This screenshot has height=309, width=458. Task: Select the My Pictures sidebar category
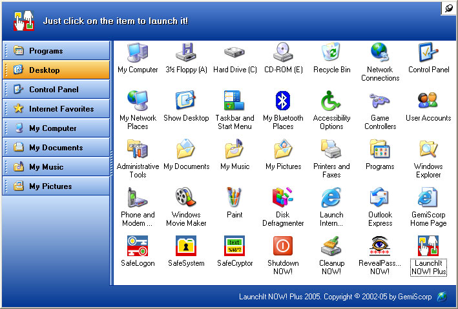[56, 186]
